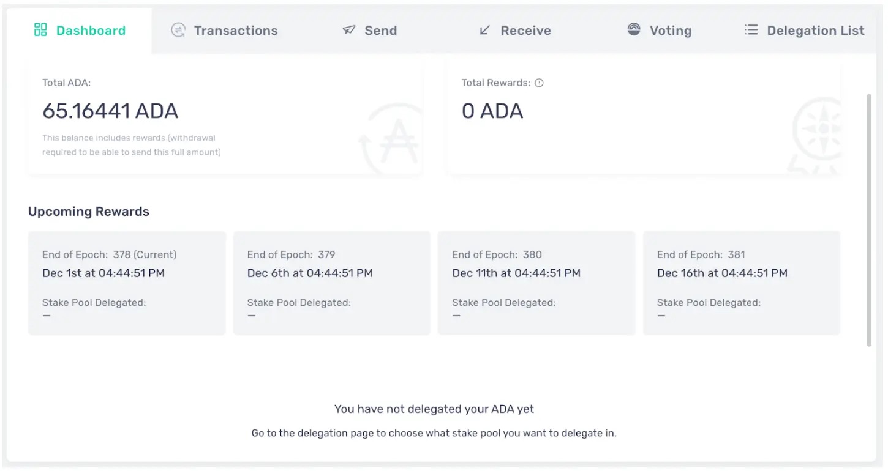This screenshot has height=471, width=888.
Task: Click the Delegation List bullet icon
Action: 751,30
